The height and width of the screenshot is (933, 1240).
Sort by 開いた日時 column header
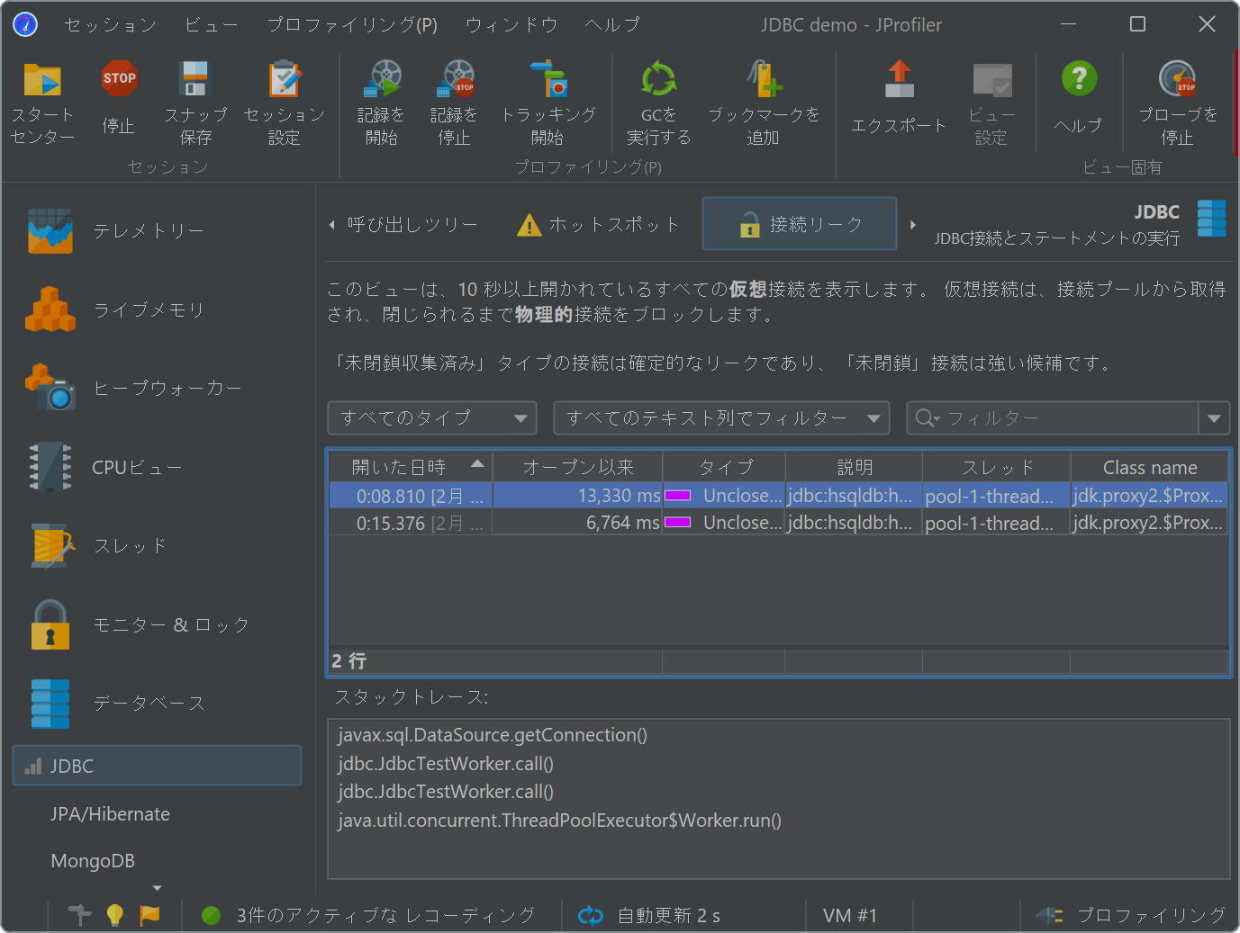pyautogui.click(x=411, y=467)
